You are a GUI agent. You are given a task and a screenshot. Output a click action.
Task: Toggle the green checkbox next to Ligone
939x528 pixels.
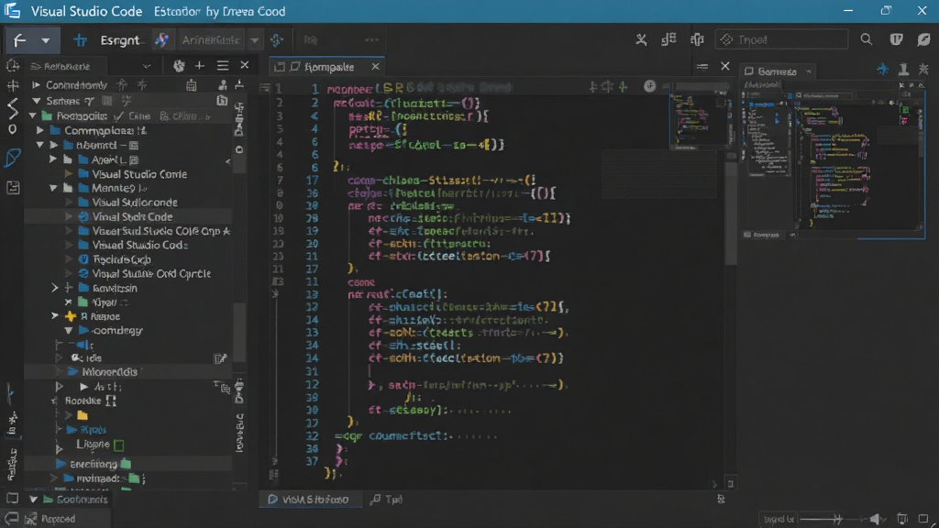point(118,445)
